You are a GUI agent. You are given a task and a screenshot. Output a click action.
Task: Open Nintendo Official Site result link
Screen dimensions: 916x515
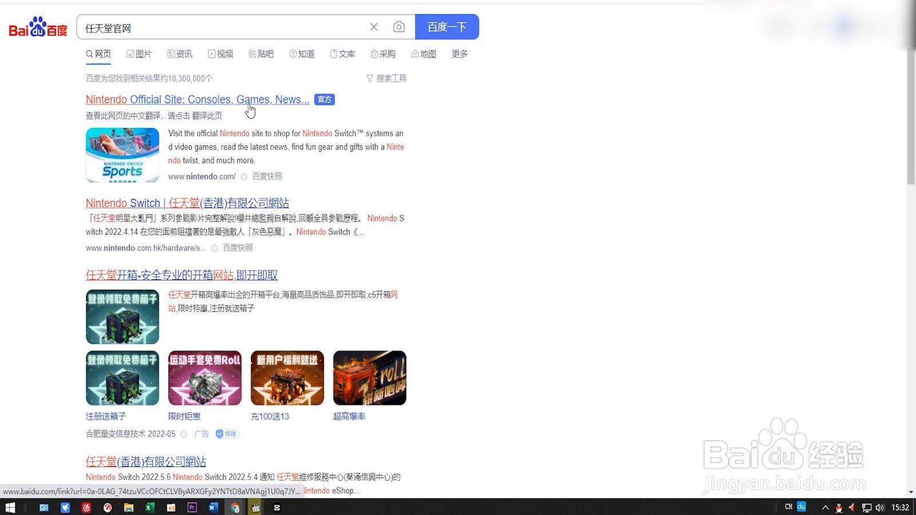(196, 99)
